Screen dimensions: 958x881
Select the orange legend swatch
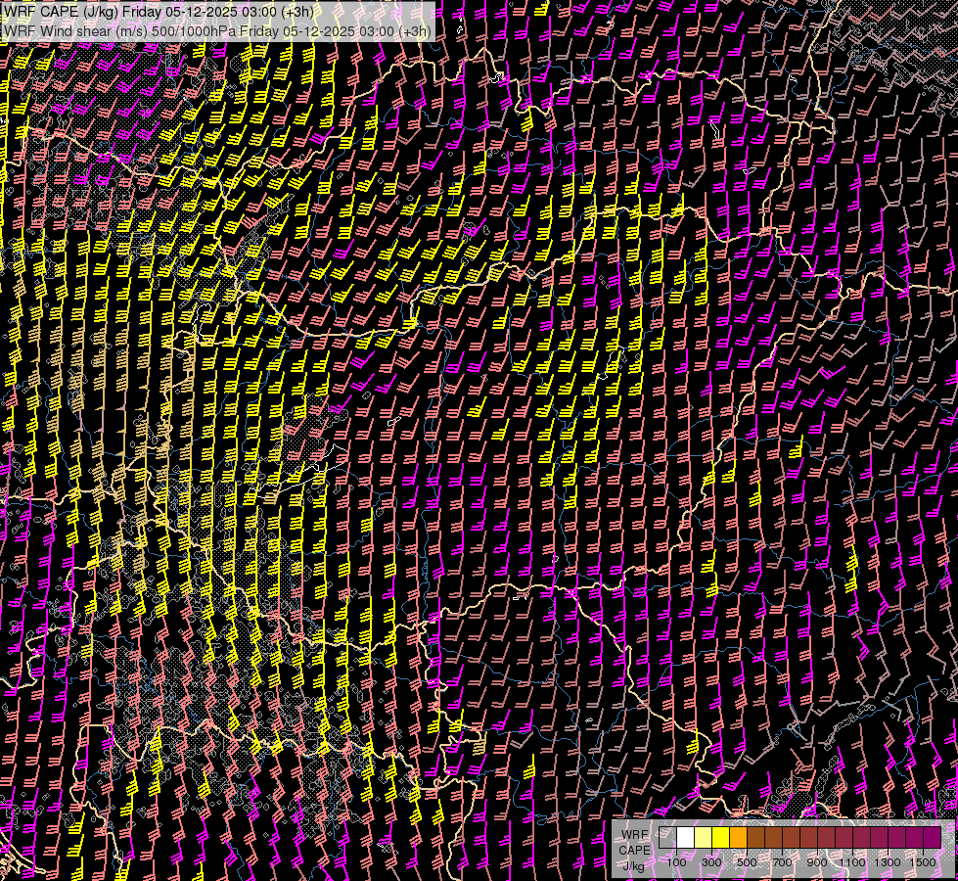pyautogui.click(x=738, y=837)
